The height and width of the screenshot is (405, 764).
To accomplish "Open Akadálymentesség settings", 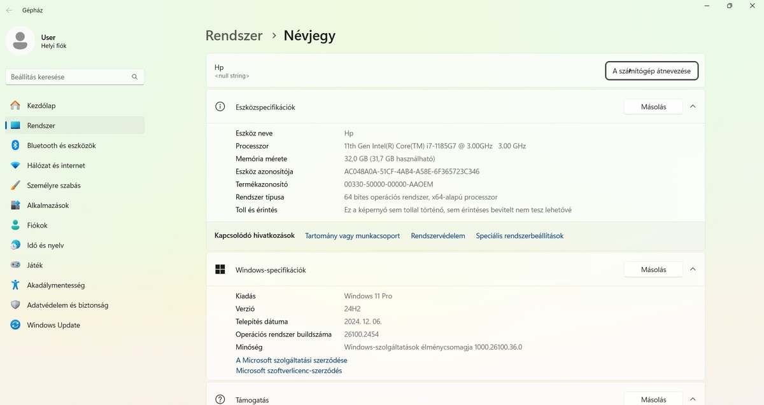I will [75, 285].
